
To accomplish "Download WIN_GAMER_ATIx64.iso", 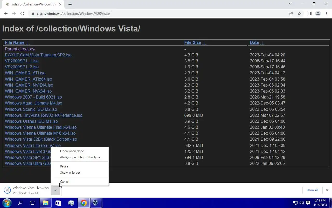I will click(28, 79).
